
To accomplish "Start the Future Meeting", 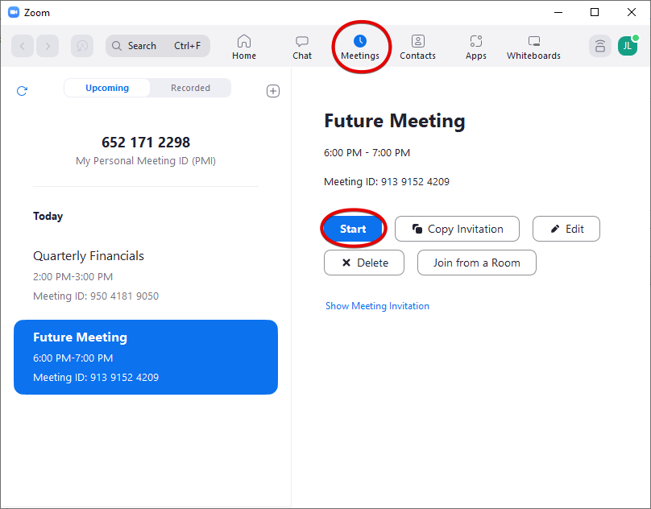I will [353, 229].
